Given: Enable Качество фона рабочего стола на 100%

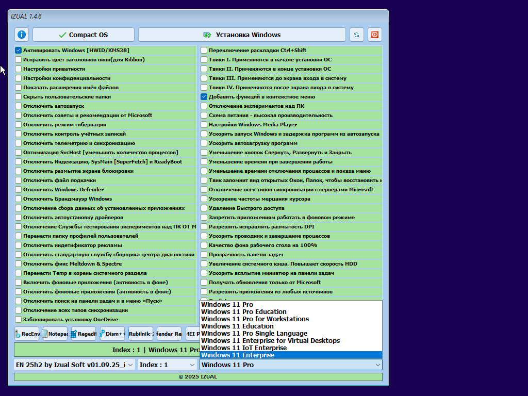Looking at the screenshot, I should tap(204, 245).
